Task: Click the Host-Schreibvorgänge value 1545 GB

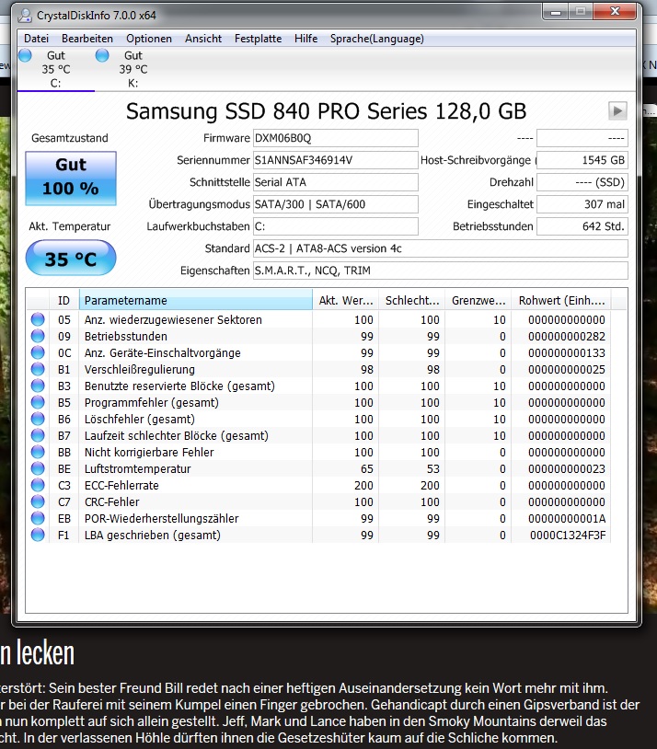Action: pos(582,160)
